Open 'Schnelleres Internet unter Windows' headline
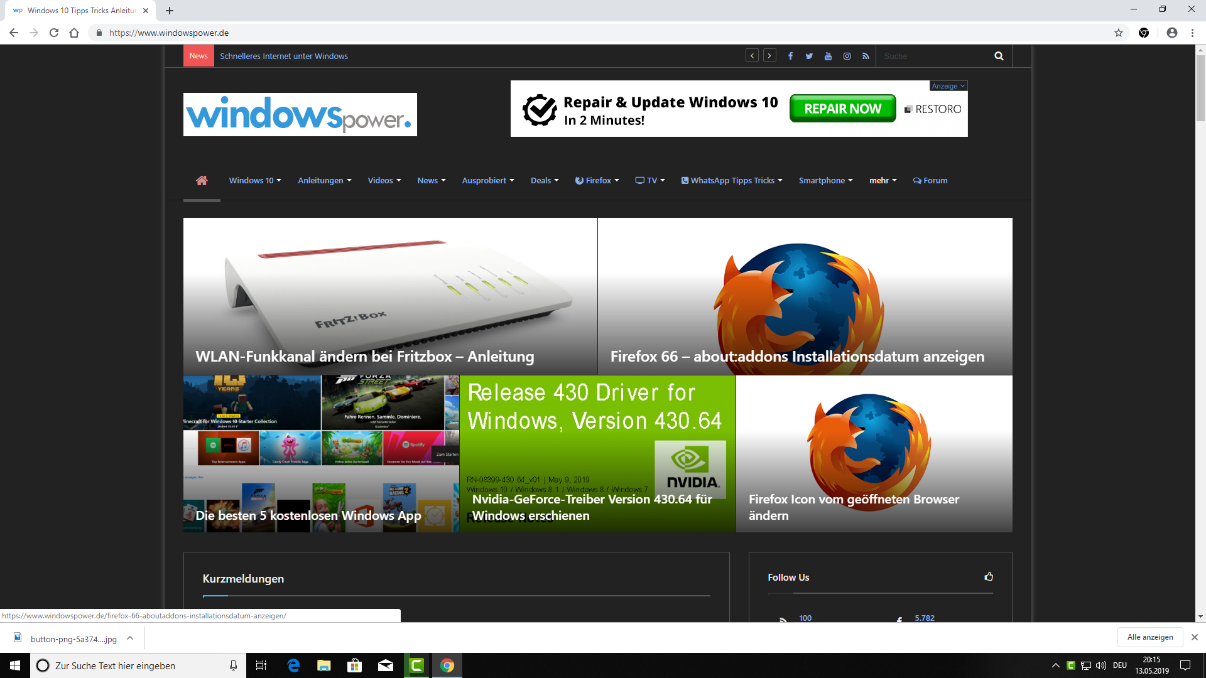Image resolution: width=1206 pixels, height=678 pixels. pyautogui.click(x=284, y=56)
